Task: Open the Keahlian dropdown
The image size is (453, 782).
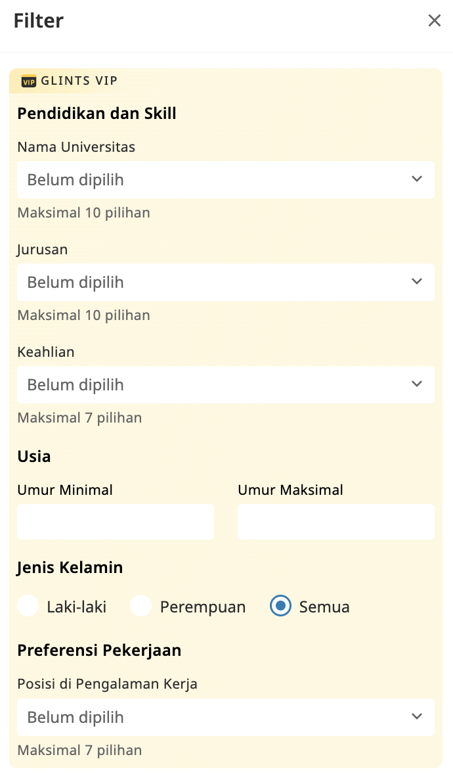Action: point(226,384)
